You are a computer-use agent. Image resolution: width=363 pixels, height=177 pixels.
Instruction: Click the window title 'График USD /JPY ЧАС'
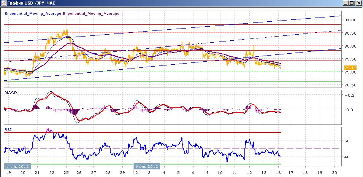click(x=31, y=3)
